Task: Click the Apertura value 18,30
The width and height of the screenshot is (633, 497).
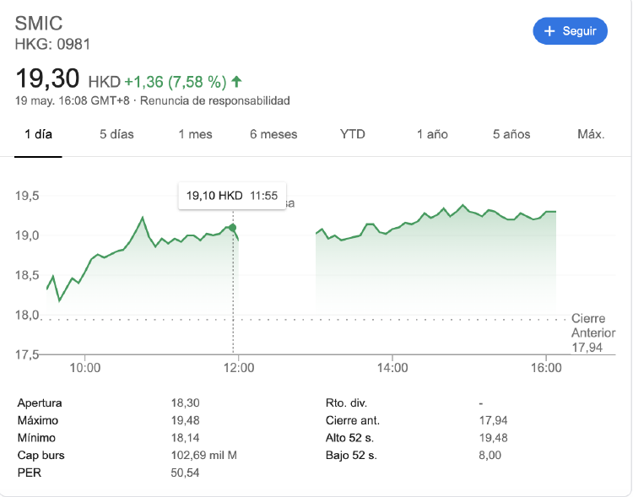Action: [x=185, y=403]
